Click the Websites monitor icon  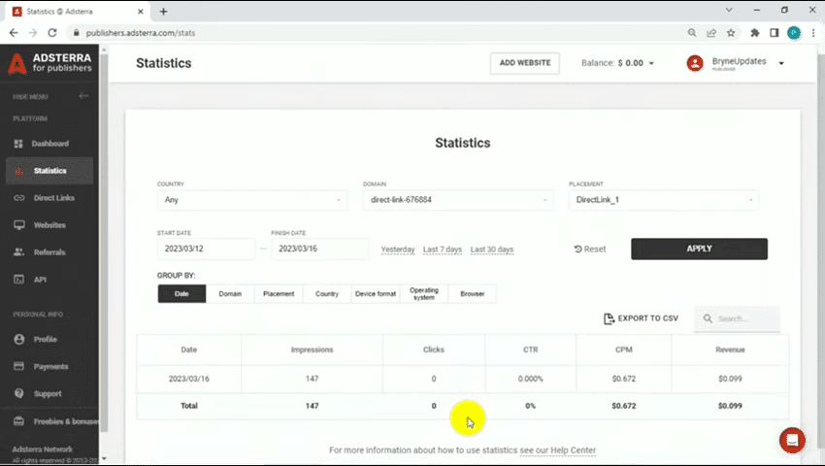(x=19, y=225)
